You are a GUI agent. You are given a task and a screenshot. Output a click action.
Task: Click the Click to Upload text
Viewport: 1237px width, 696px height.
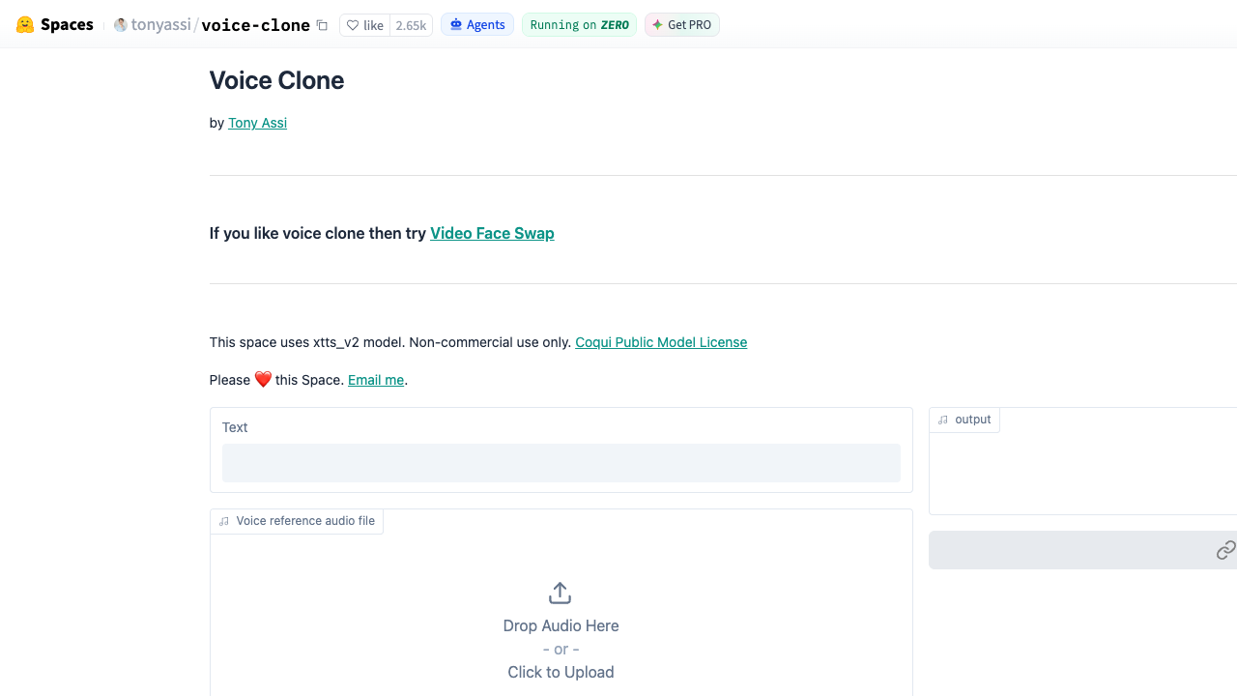click(561, 672)
